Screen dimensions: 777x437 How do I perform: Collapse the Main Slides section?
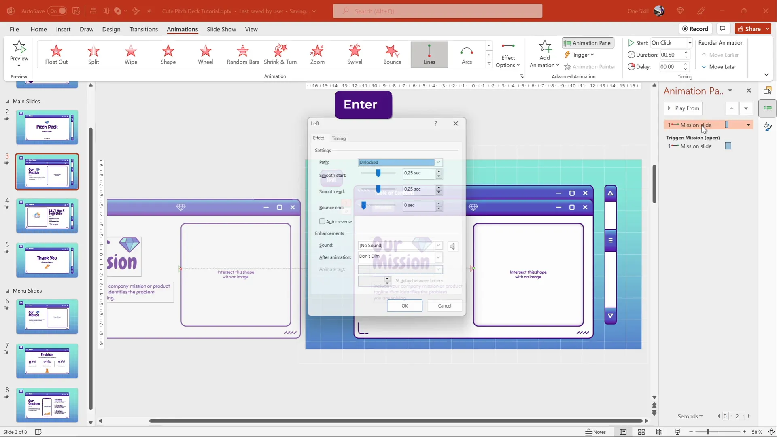coord(7,102)
